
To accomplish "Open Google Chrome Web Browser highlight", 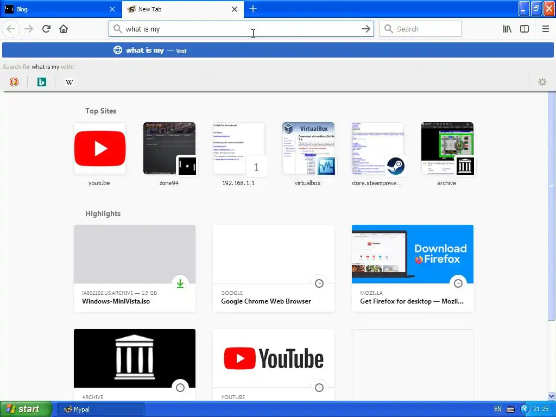I will click(x=274, y=268).
